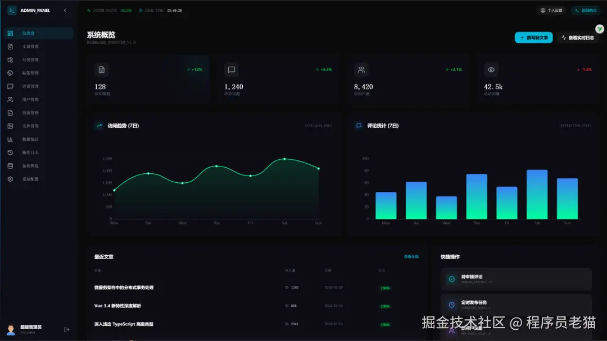Open 评论管理 via its speech bubble icon
This screenshot has height=341, width=607.
[10, 86]
